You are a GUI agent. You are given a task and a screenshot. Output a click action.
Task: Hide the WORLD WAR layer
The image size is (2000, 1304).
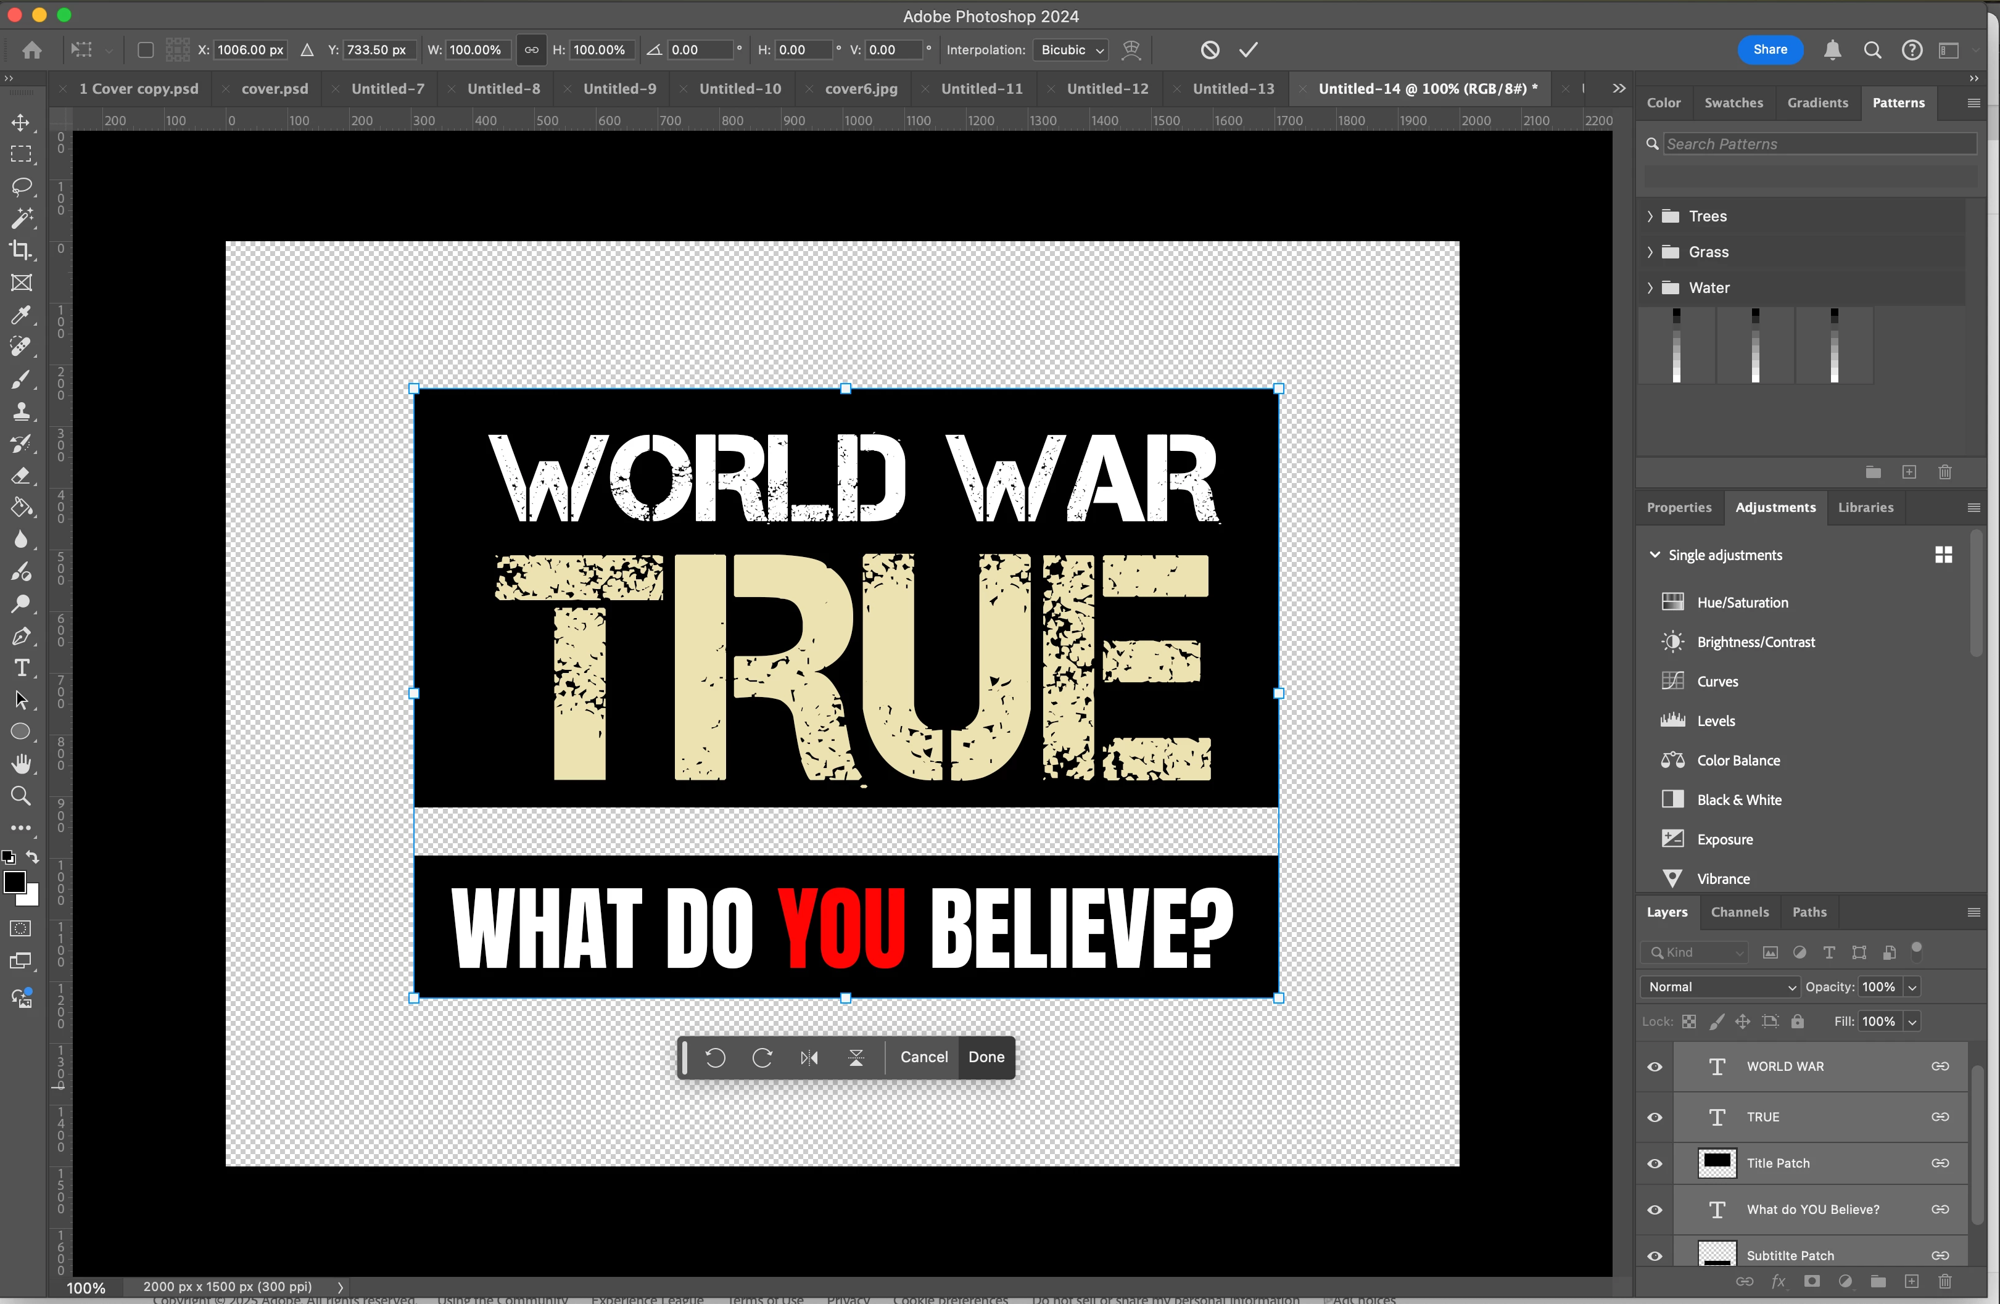[1655, 1067]
